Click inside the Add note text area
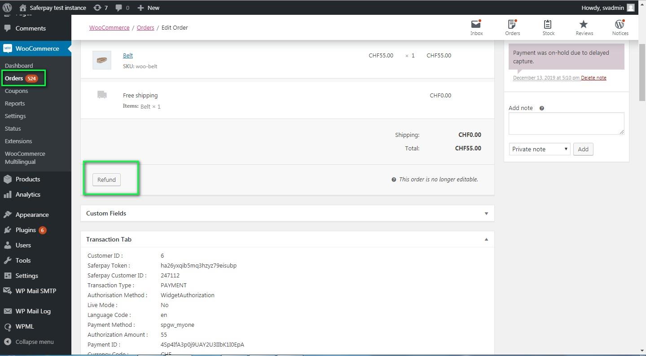 coord(566,123)
